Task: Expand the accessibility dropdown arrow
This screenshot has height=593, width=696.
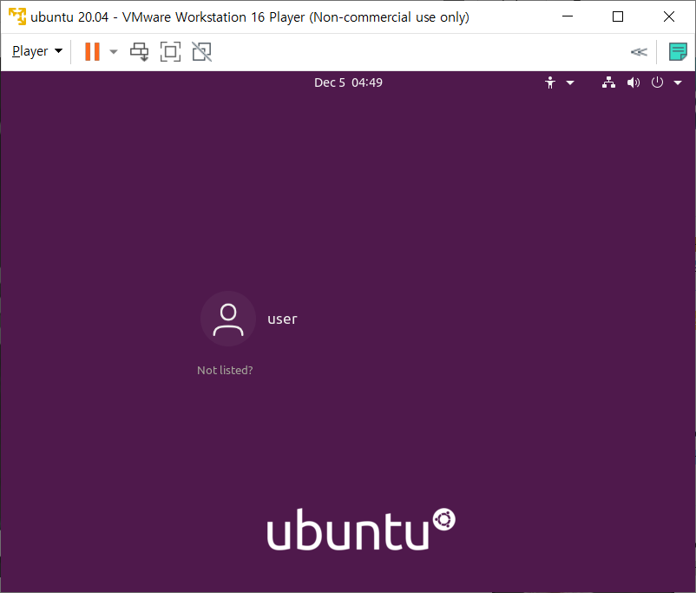Action: (x=570, y=82)
